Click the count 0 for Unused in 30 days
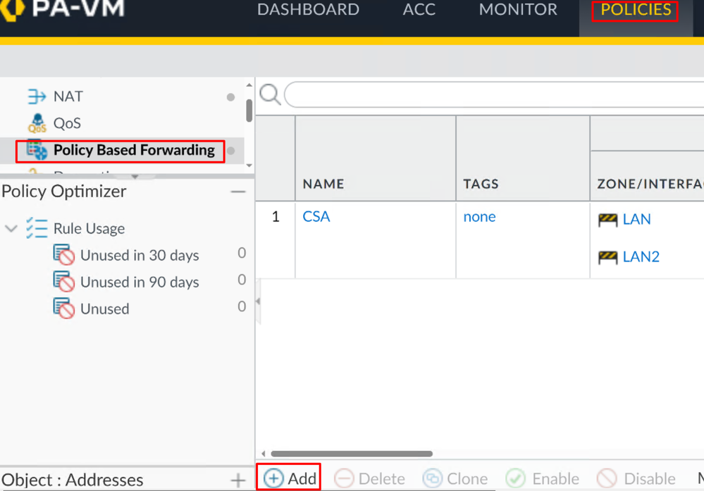This screenshot has height=491, width=704. 242,253
